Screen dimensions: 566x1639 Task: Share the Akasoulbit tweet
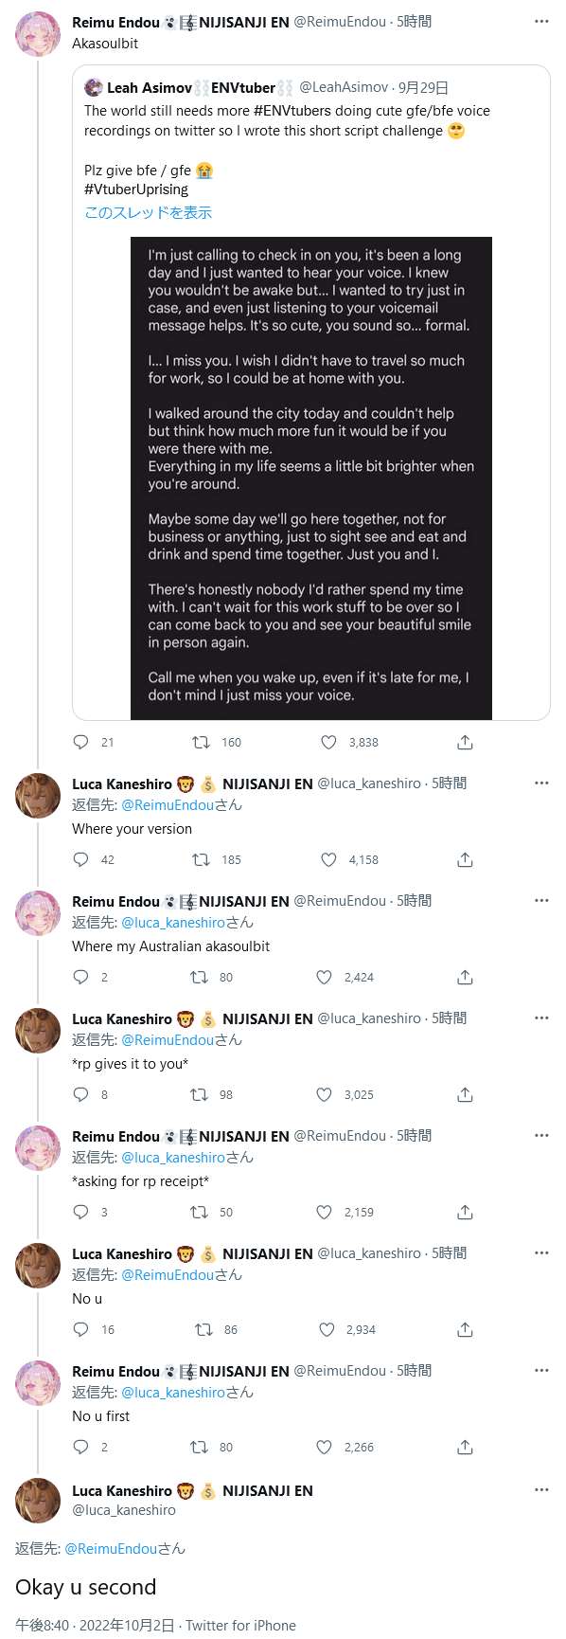click(465, 743)
